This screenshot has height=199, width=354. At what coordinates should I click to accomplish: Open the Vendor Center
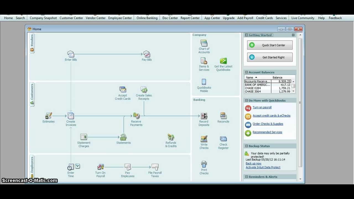(96, 18)
